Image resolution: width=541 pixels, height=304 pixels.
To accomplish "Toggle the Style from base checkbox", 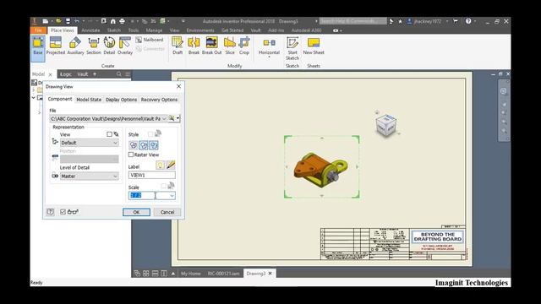I will pyautogui.click(x=150, y=133).
